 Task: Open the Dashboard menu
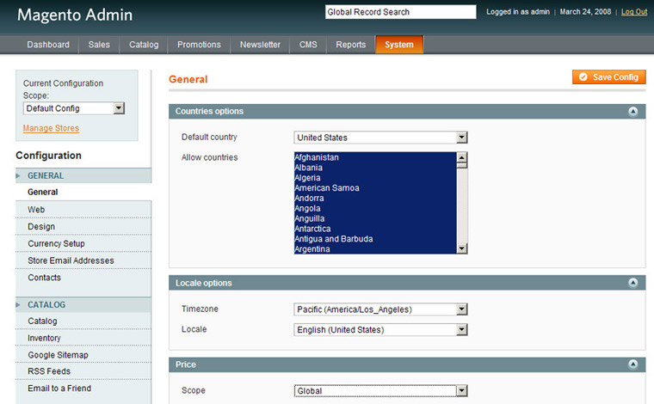click(48, 45)
